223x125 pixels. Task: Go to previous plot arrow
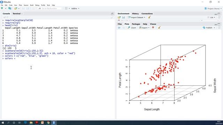[119, 28]
